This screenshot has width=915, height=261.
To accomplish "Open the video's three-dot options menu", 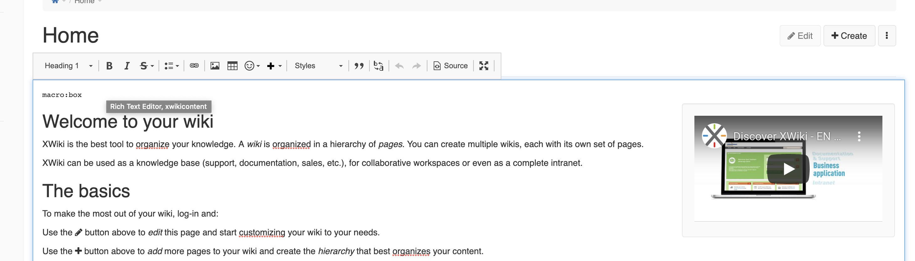I will point(859,136).
